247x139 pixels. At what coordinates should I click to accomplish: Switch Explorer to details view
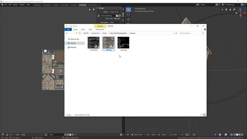pos(201,115)
